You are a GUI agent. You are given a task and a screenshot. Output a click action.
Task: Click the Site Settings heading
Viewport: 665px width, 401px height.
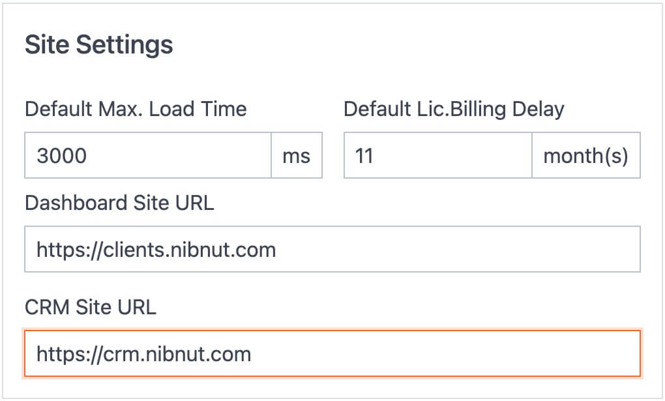99,44
